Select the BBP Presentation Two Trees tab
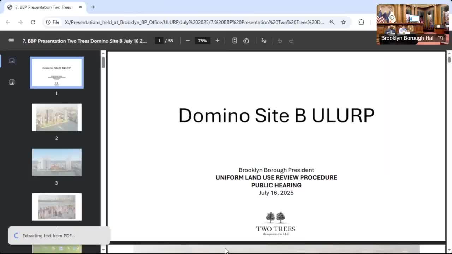The width and height of the screenshot is (452, 254). (42, 7)
